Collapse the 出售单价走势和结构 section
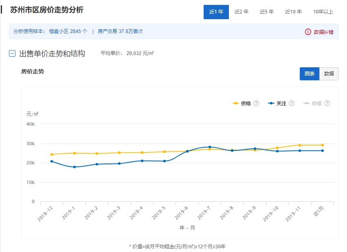The height and width of the screenshot is (252, 347). click(12, 53)
